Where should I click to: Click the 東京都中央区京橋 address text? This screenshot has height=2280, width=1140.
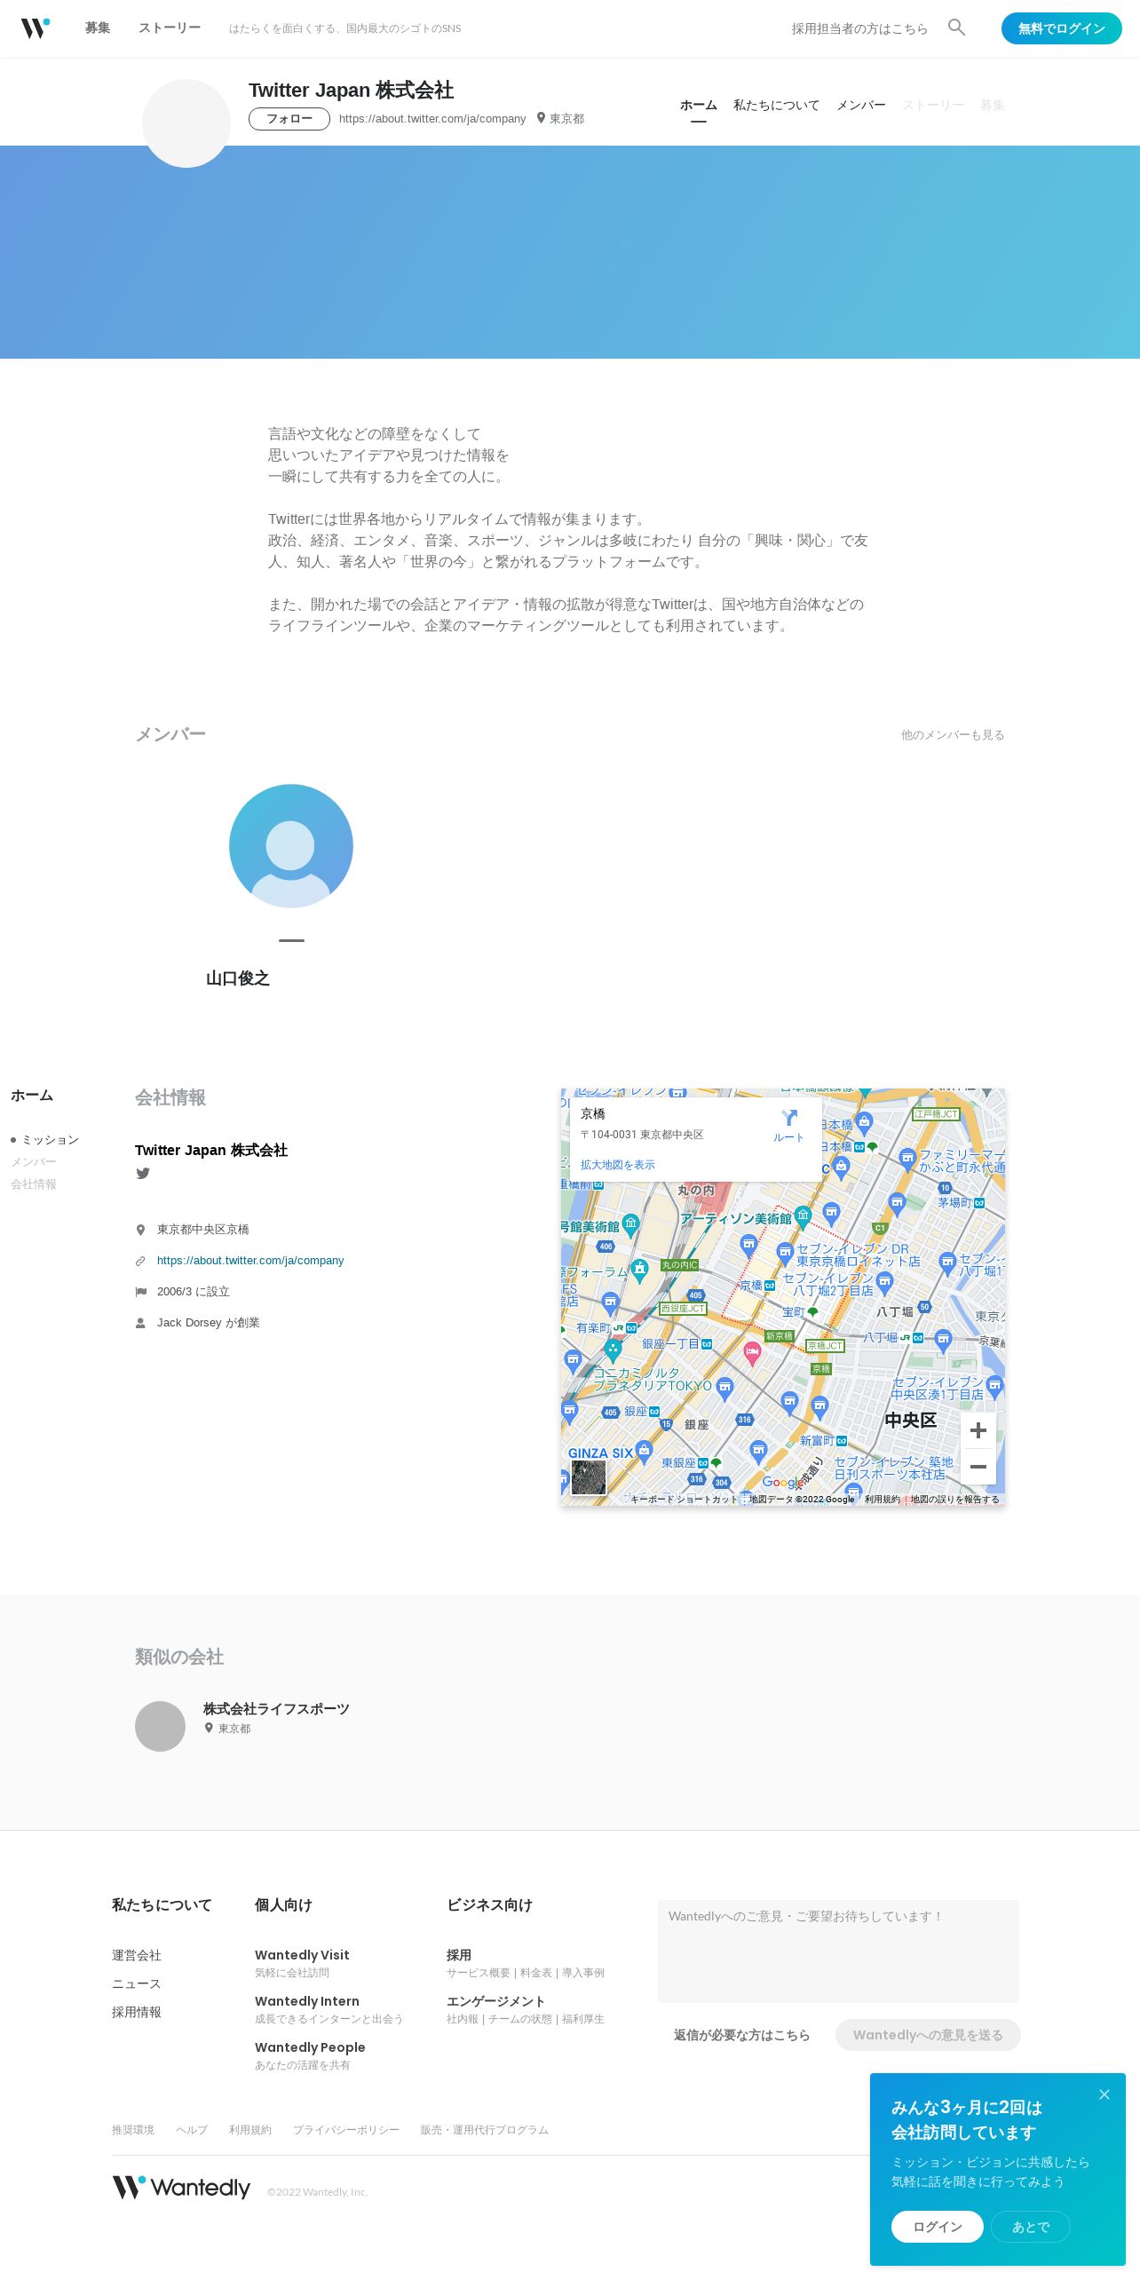tap(203, 1230)
